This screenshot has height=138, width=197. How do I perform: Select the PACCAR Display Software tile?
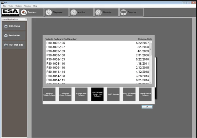click(130, 94)
